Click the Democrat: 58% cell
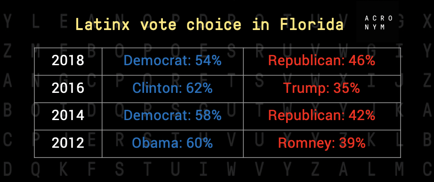 click(173, 116)
